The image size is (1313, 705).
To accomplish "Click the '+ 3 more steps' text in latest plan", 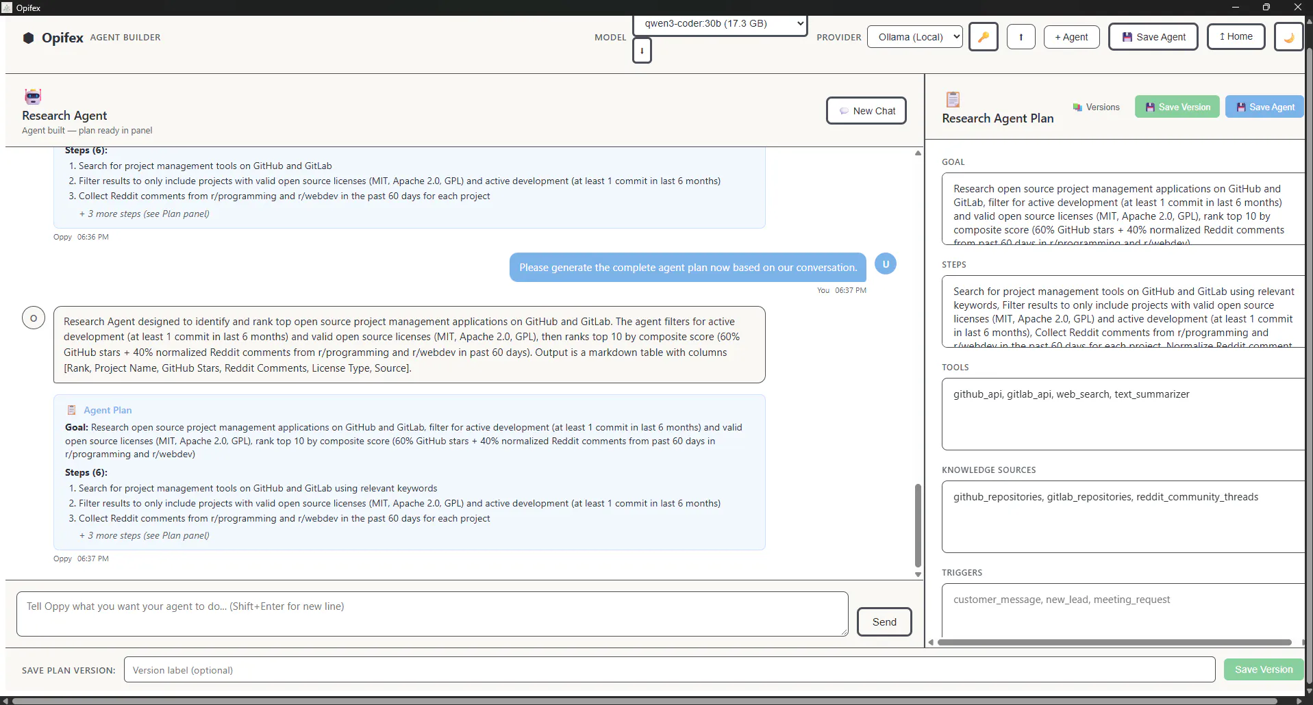I will coord(144,535).
